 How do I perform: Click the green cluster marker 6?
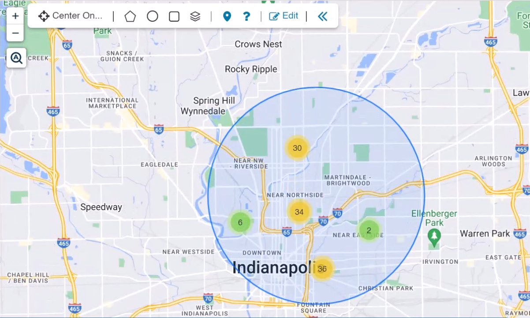point(240,222)
